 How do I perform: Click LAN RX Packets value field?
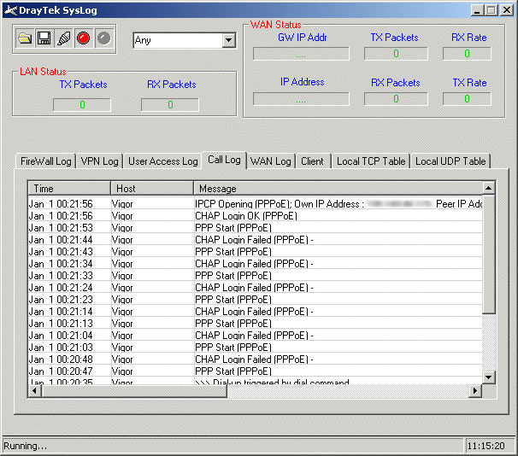pos(170,105)
